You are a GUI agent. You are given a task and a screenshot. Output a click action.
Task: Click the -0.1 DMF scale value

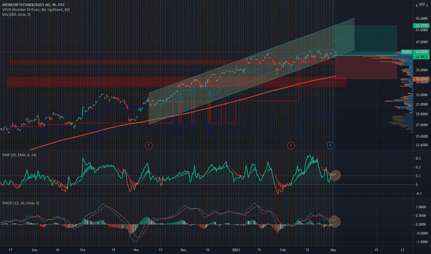pos(419,194)
